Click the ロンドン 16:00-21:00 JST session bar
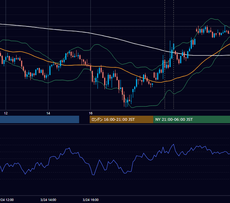Image resolution: width=230 pixels, height=203 pixels. (121, 119)
